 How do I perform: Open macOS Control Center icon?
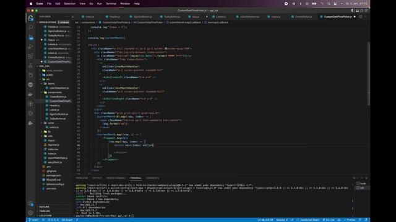pos(335,4)
